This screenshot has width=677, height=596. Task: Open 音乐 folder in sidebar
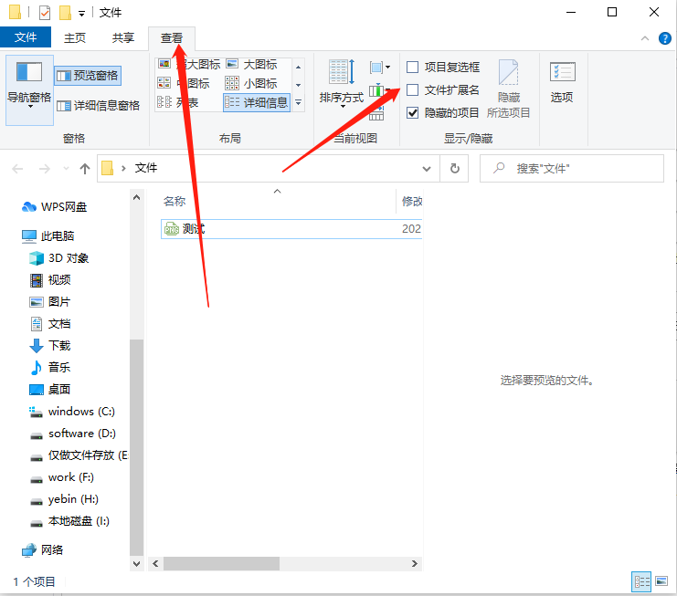[x=50, y=368]
